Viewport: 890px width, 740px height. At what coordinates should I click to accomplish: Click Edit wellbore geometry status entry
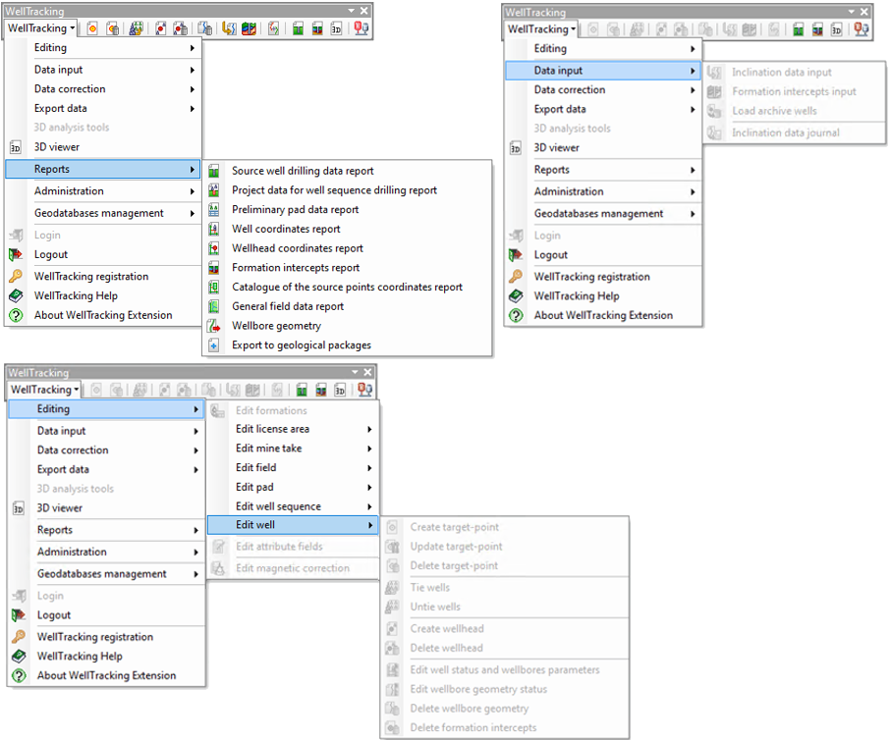[505, 689]
